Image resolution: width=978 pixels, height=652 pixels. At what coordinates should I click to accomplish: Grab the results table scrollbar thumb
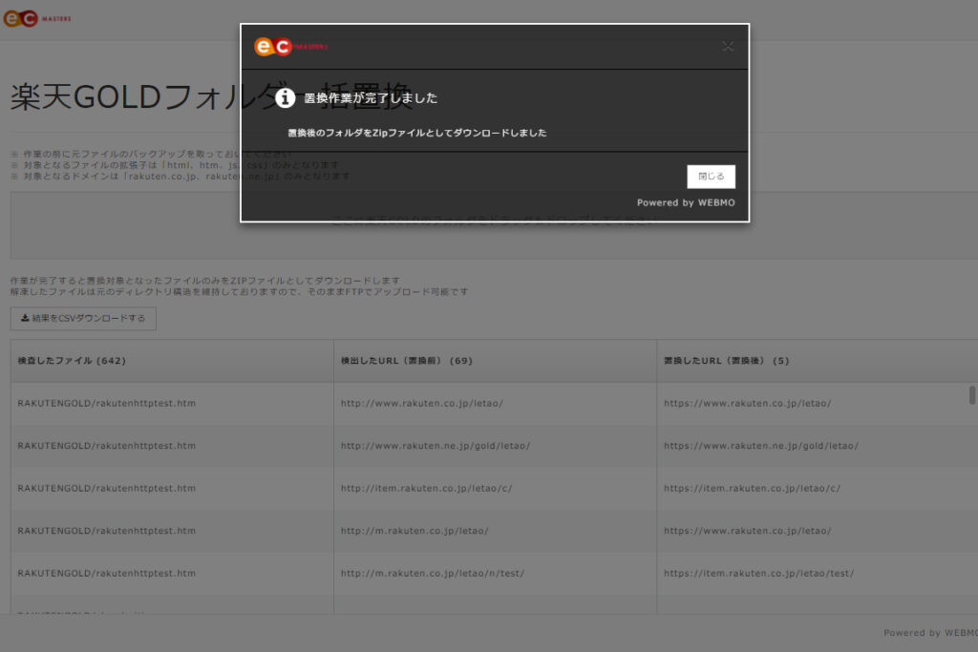point(972,395)
